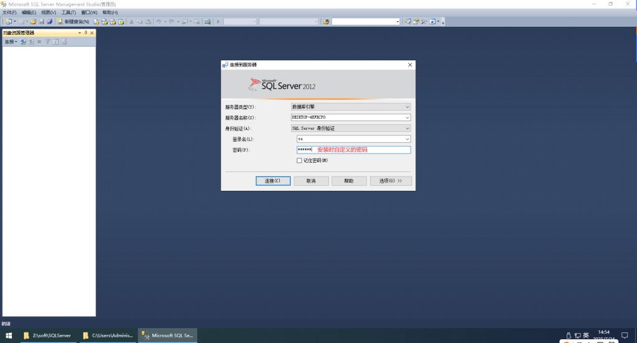
Task: Click the Navigate Backward icon
Action: (x=185, y=22)
